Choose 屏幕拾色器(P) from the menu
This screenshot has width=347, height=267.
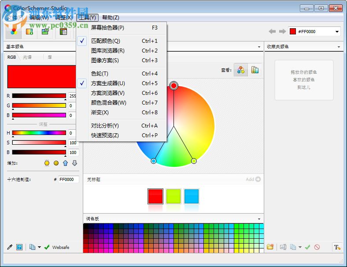tap(121, 28)
